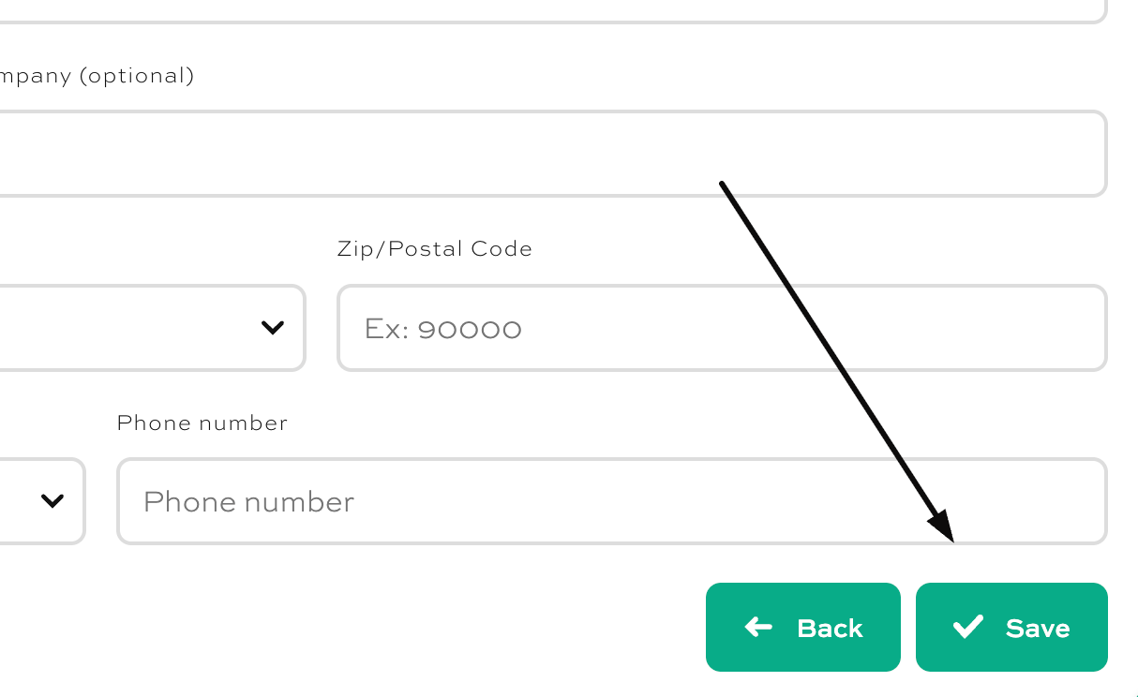This screenshot has width=1138, height=697.
Task: Click the word "Save" on the green button
Action: click(1038, 628)
